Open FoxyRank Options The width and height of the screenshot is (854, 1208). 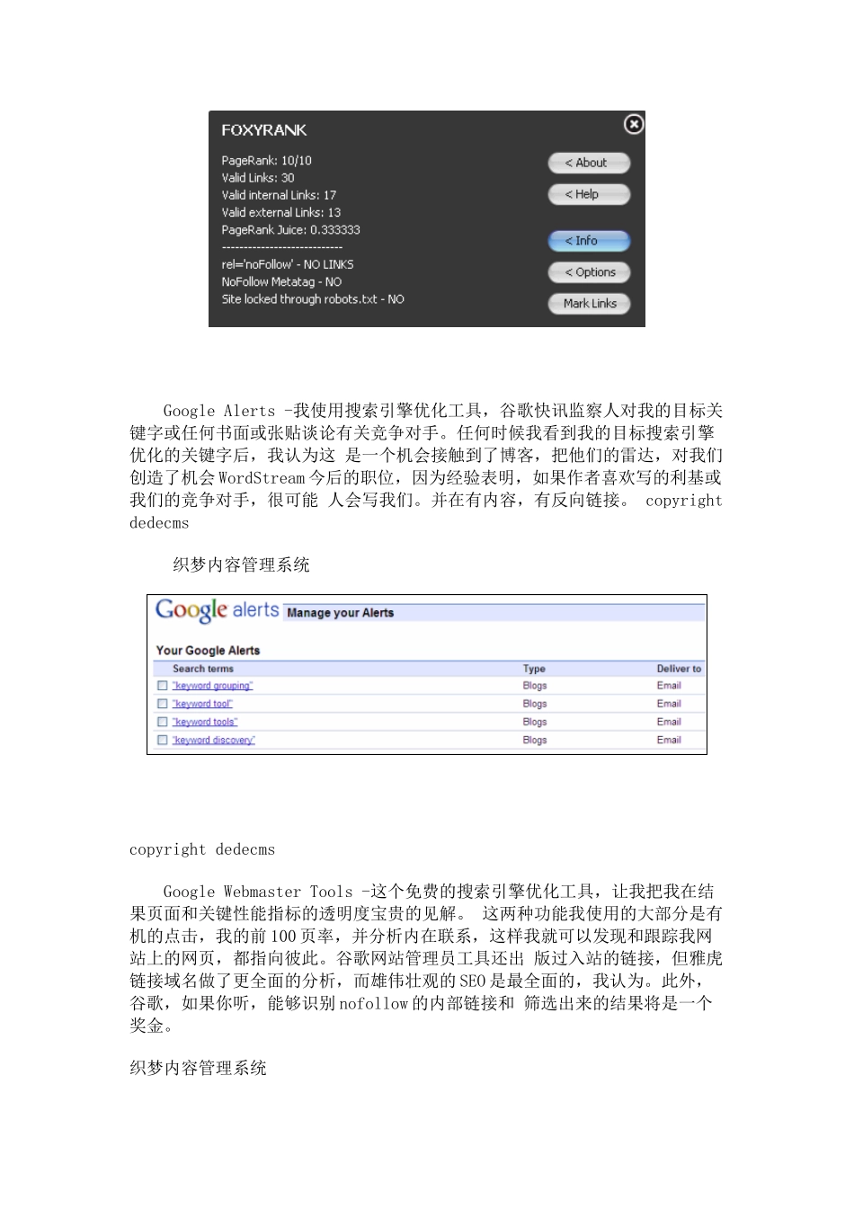coord(590,272)
